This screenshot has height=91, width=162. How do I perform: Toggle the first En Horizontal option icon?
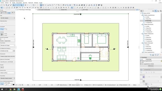pos(2,29)
